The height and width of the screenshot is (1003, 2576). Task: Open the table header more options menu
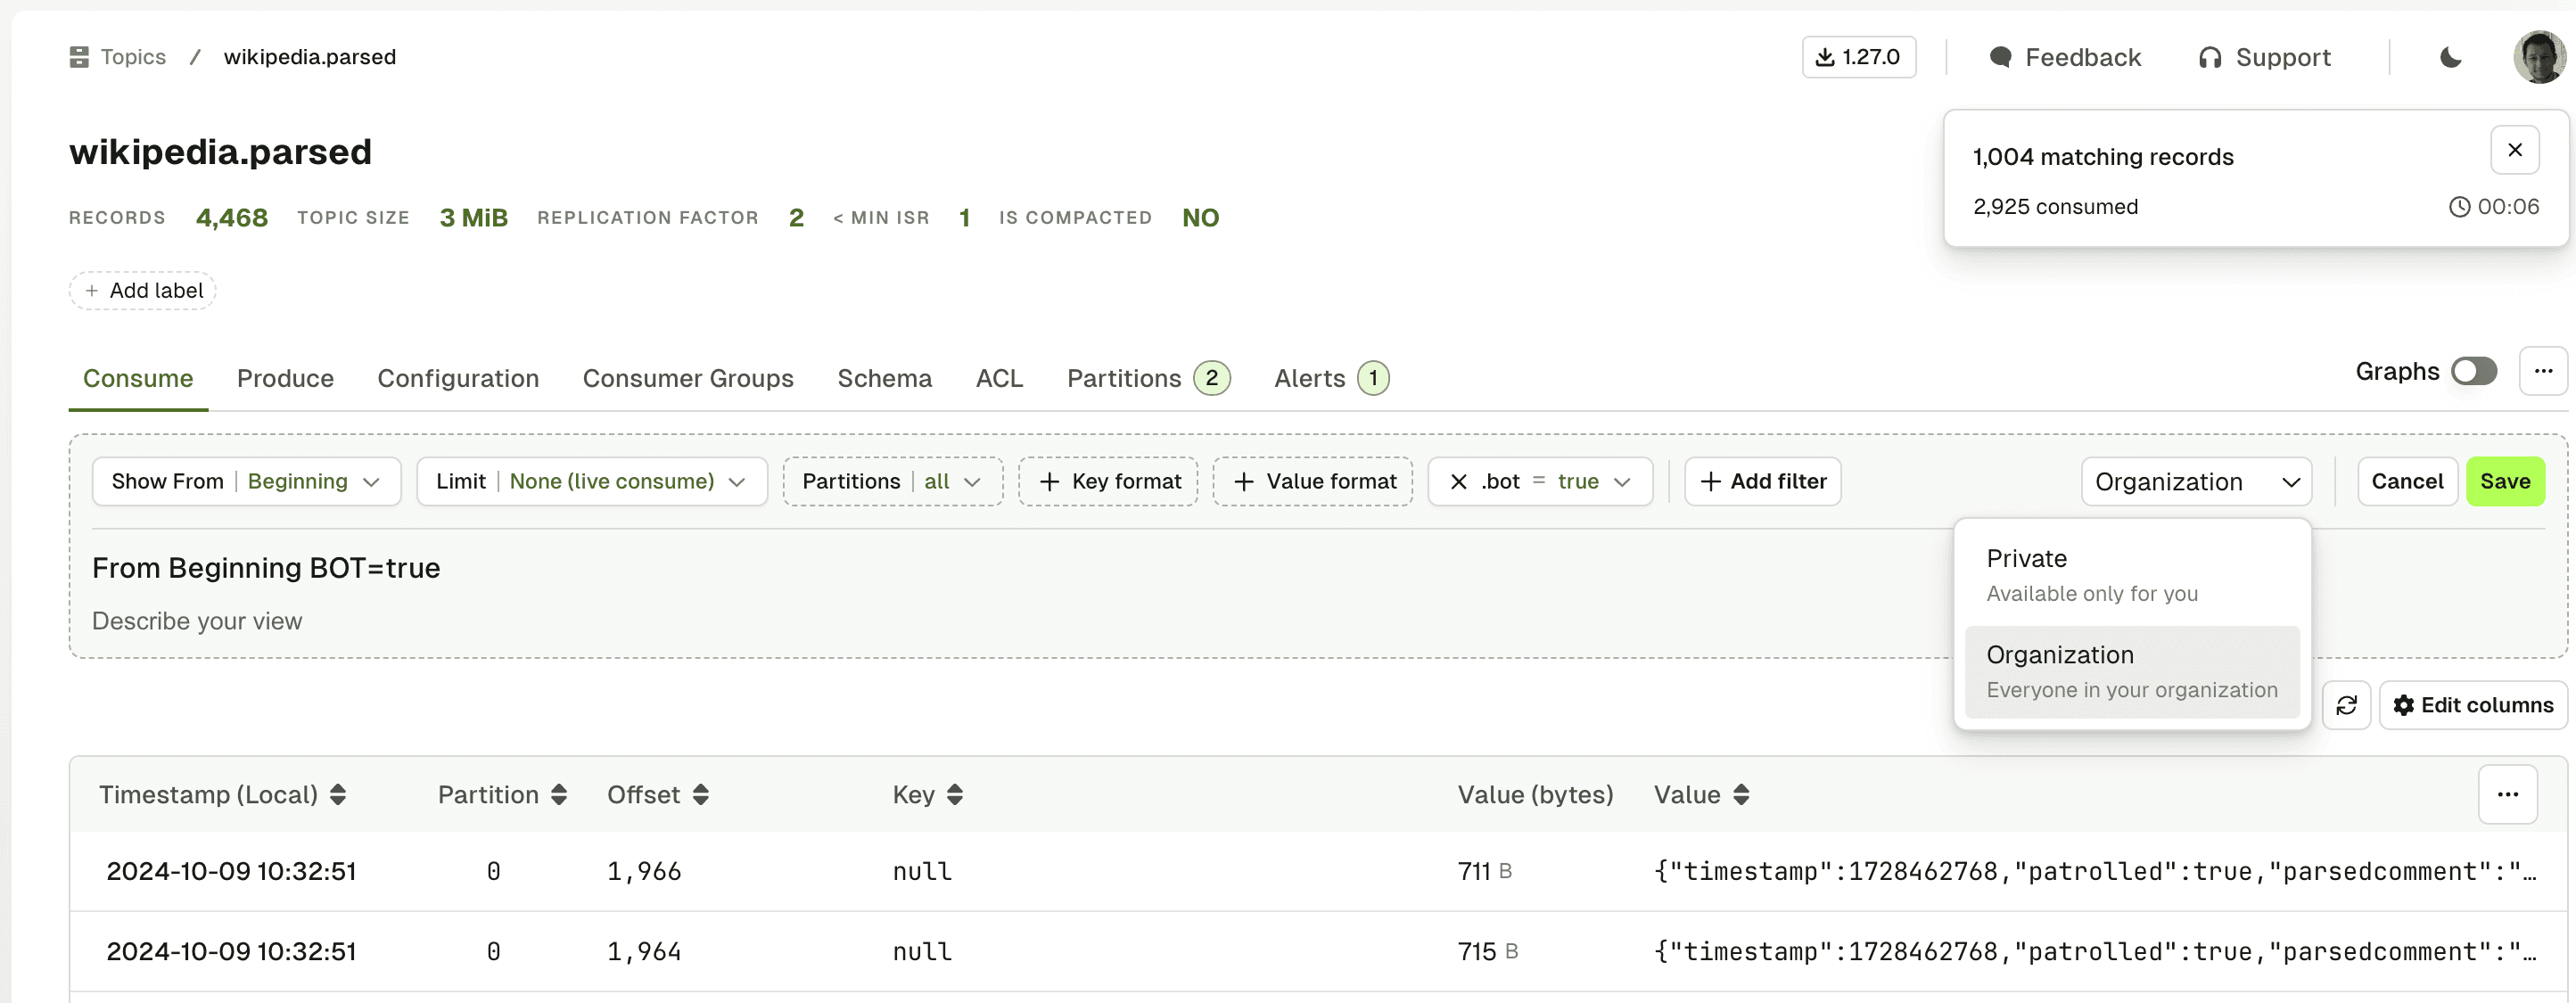tap(2507, 794)
